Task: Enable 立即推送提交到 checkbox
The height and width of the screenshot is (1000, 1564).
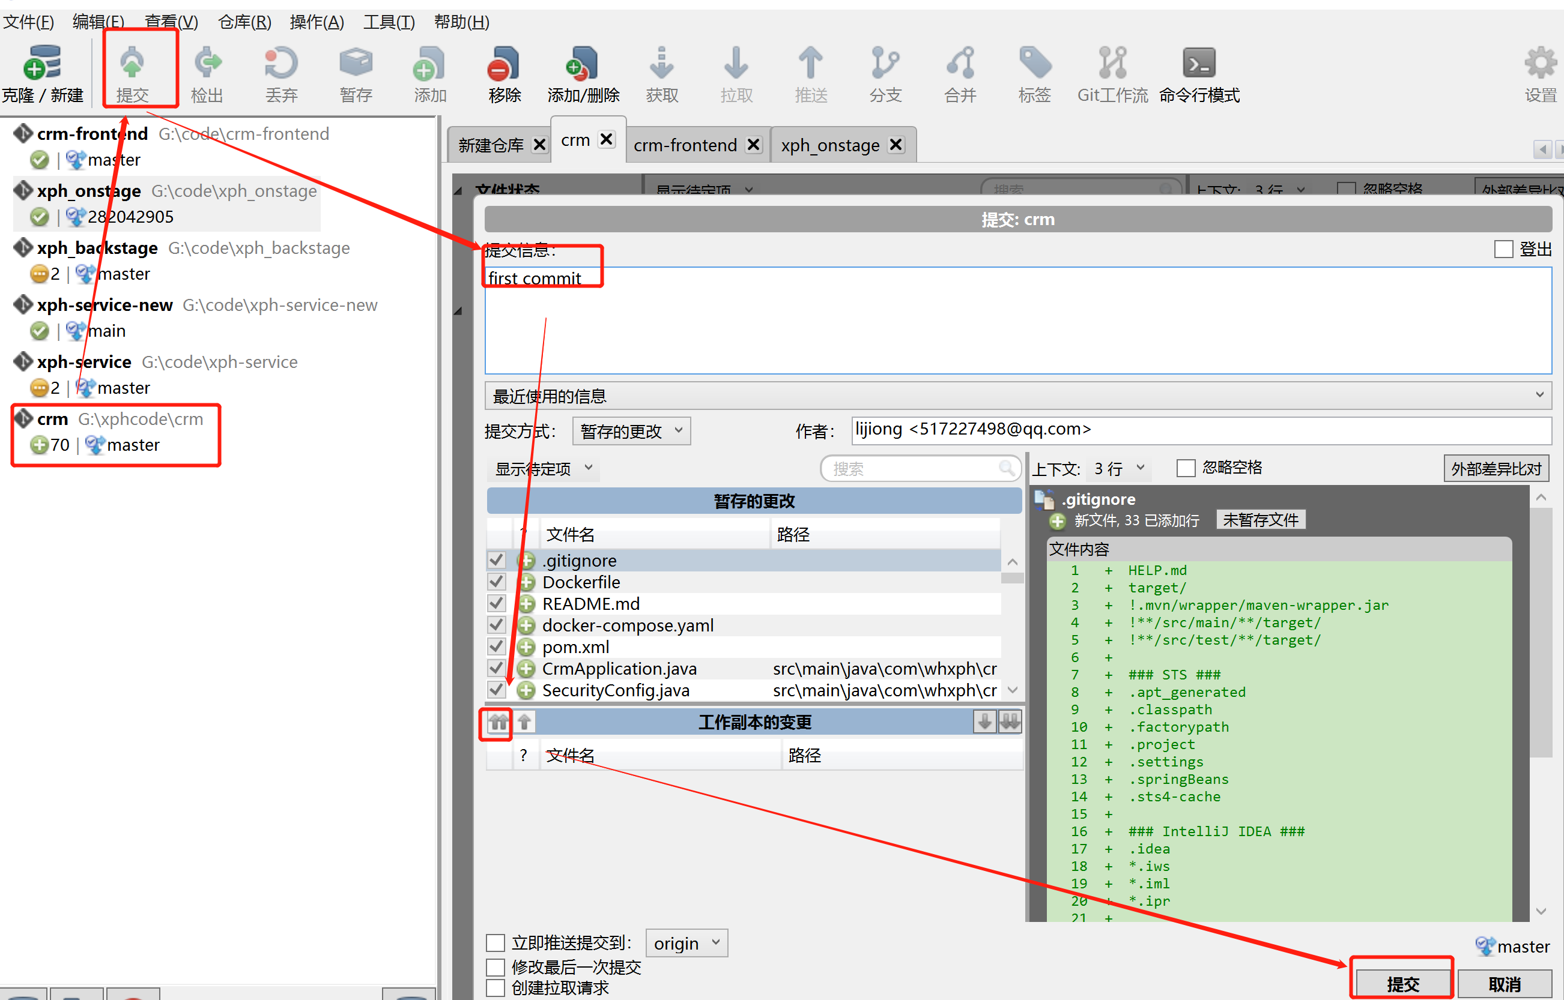Action: coord(496,943)
